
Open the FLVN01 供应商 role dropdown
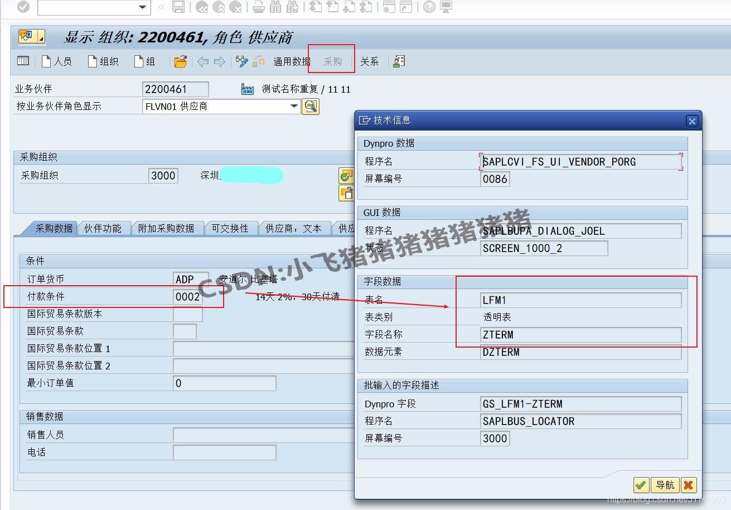click(294, 106)
